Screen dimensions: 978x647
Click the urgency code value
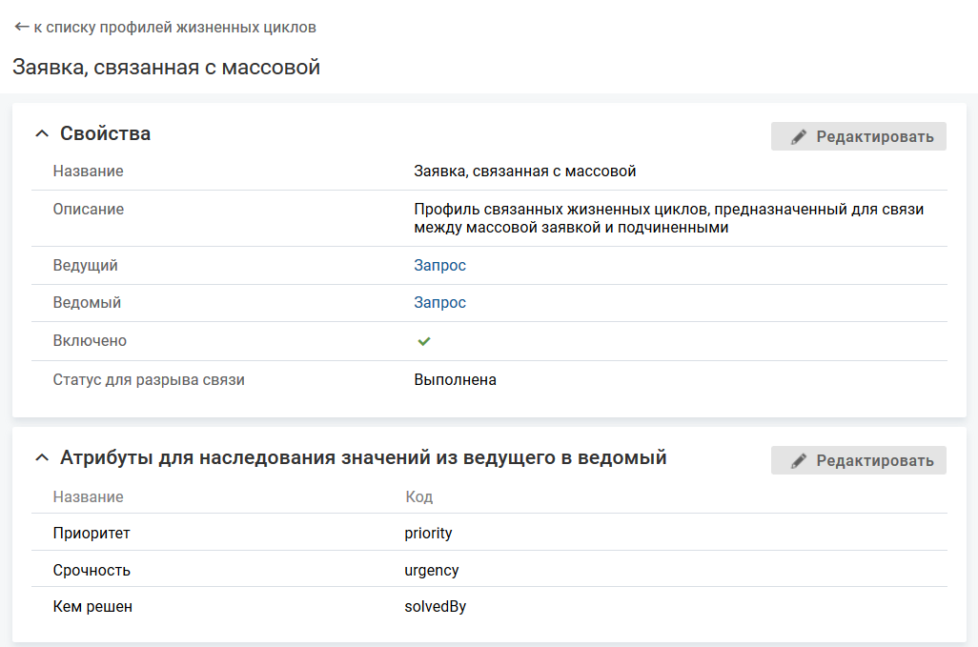[431, 571]
